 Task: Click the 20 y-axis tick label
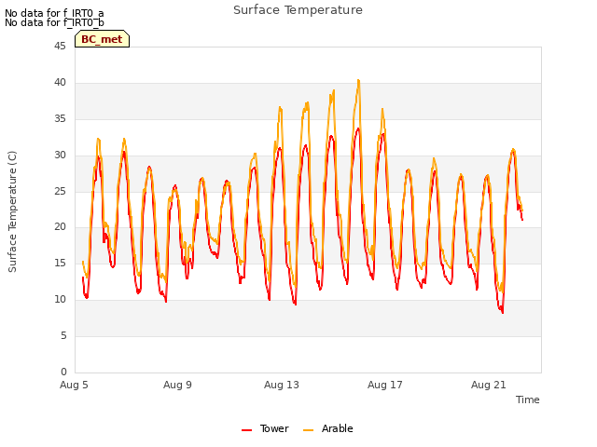pos(60,227)
